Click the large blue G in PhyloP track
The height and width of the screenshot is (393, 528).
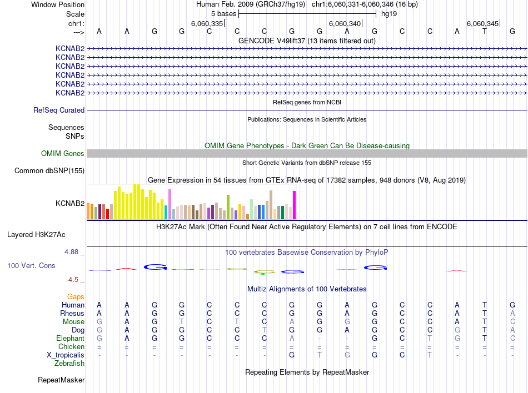[x=155, y=267]
